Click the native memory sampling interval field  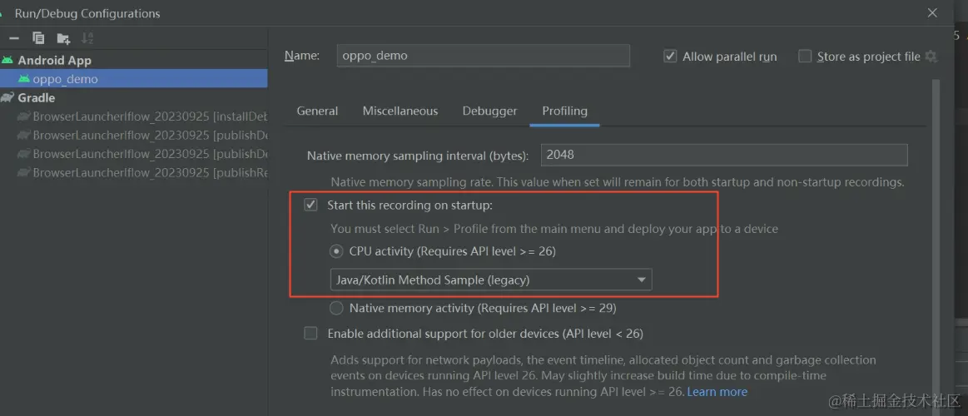tap(723, 155)
